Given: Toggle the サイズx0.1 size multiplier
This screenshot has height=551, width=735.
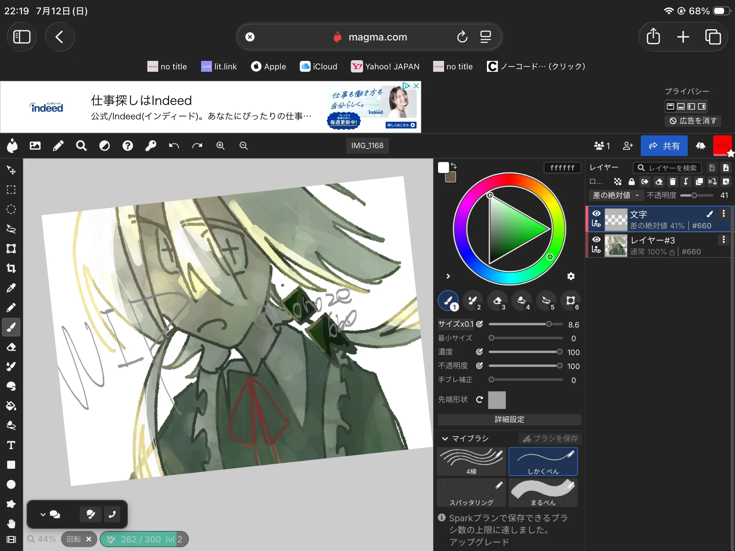Looking at the screenshot, I should pyautogui.click(x=456, y=324).
